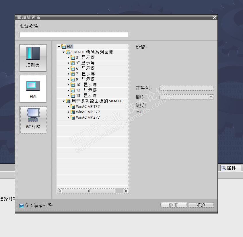The image size is (243, 237).
Task: Select the '10'' 显示屏' row text
Action: (x=86, y=85)
